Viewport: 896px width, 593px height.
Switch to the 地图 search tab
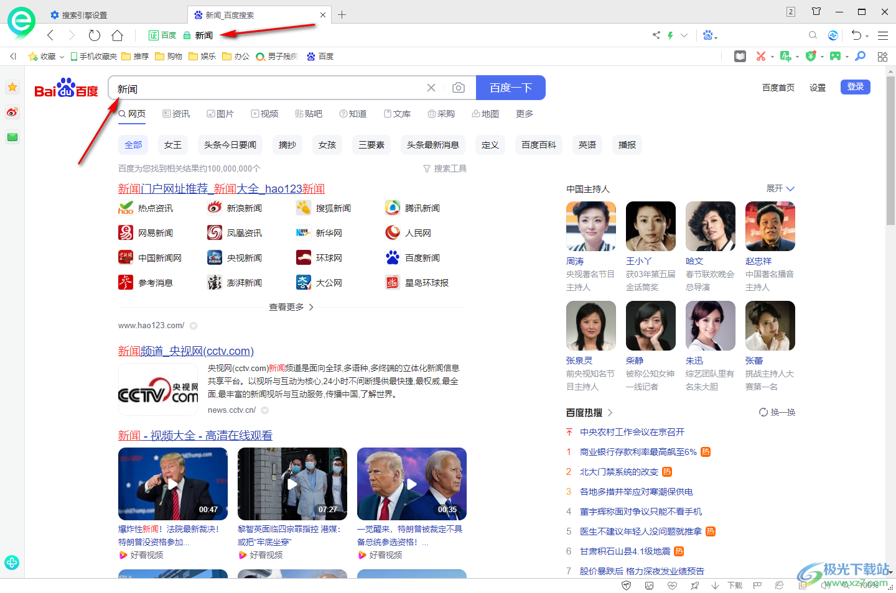click(485, 114)
